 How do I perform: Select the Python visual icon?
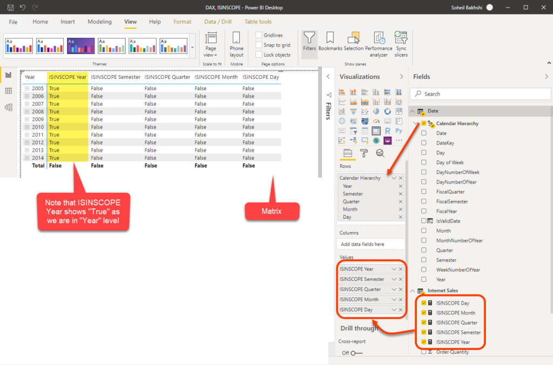tap(399, 131)
